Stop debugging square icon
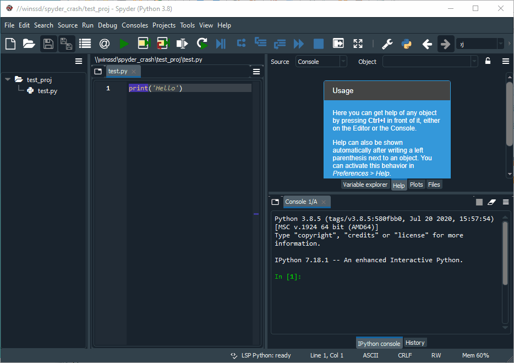This screenshot has height=363, width=514. pos(319,44)
